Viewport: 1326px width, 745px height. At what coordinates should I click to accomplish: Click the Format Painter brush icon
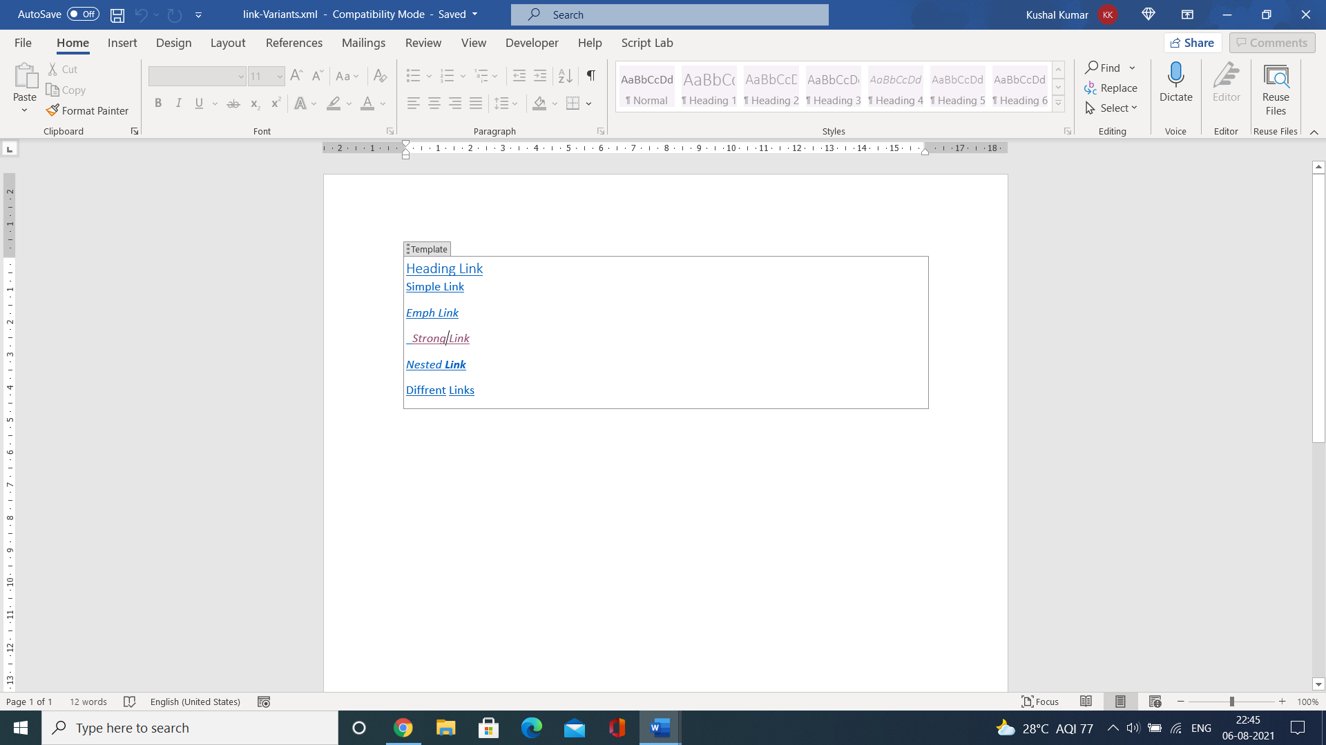tap(52, 110)
